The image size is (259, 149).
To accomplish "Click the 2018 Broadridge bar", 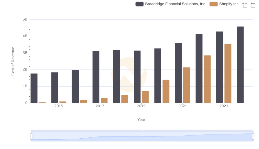I will (117, 77).
